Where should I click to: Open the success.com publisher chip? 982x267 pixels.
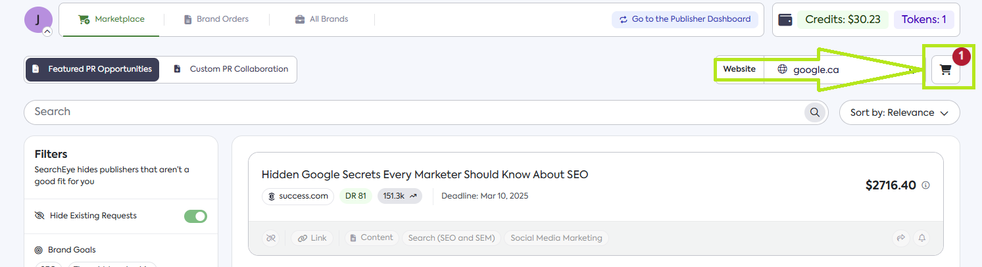[297, 196]
